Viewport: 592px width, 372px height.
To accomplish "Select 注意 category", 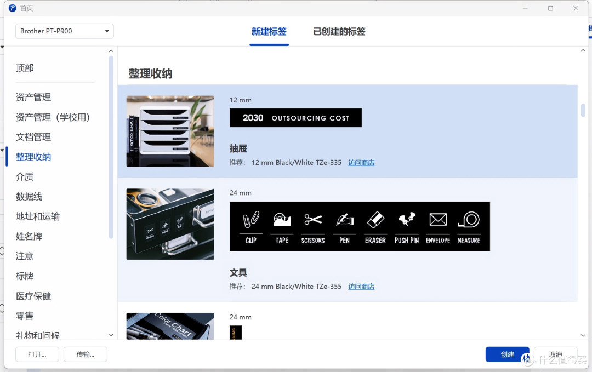I will coord(25,256).
